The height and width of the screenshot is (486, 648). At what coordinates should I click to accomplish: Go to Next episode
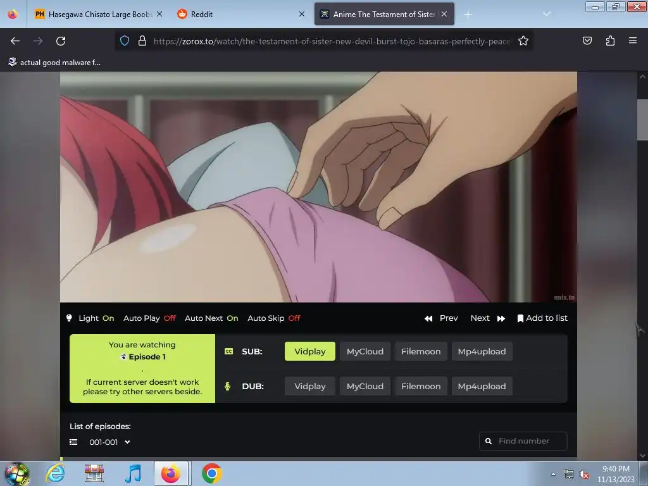pyautogui.click(x=488, y=318)
